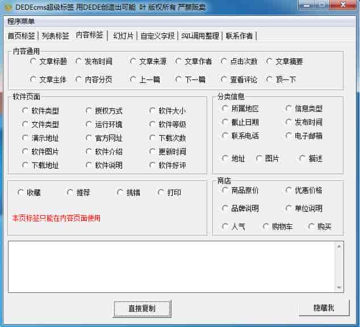This screenshot has height=327, width=360.
Task: Choose the 官方网址 option
Action: 104,138
